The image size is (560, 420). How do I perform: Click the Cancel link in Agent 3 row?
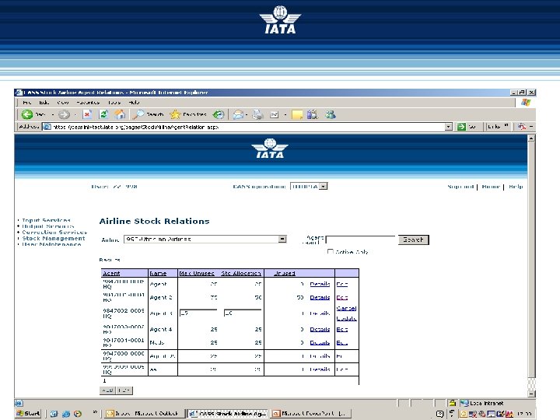pyautogui.click(x=346, y=308)
